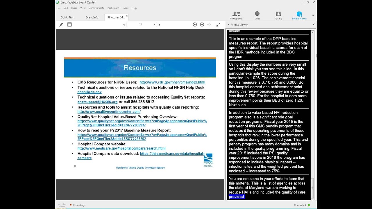Select the RFletcher presentation tab
The image size is (372, 209).
[x=116, y=17]
